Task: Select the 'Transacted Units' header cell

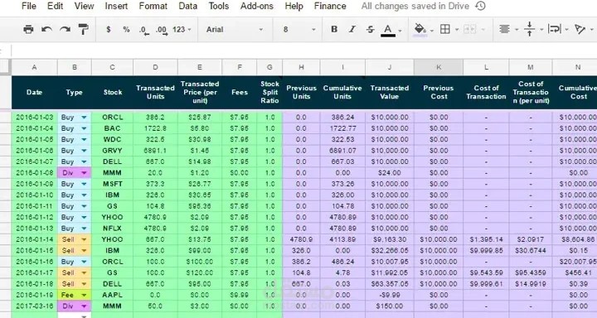Action: pyautogui.click(x=155, y=93)
